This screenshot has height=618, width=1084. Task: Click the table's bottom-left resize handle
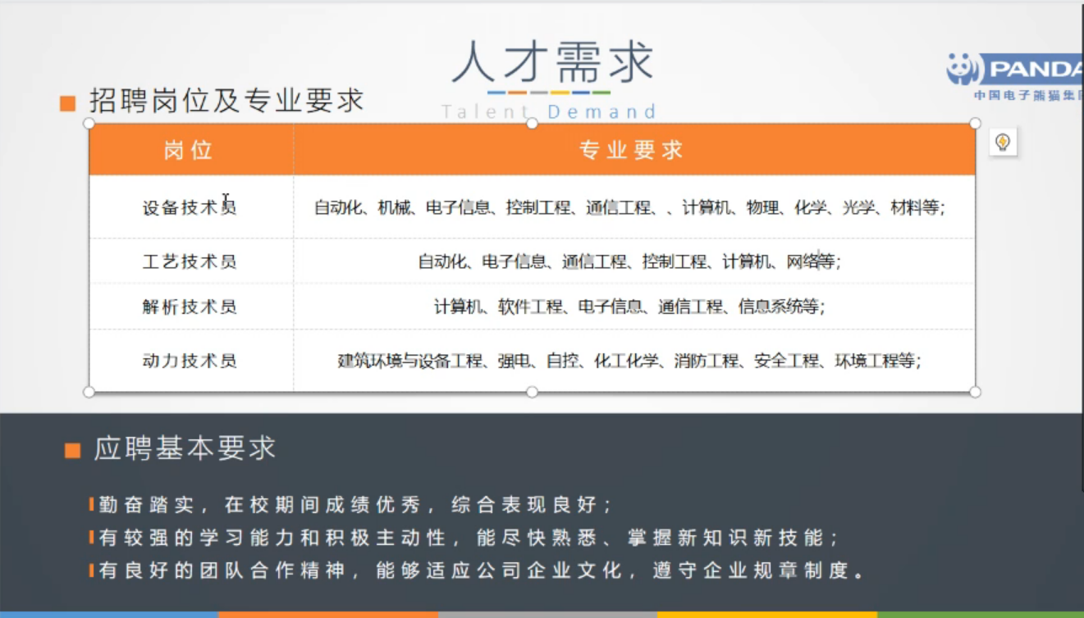[x=89, y=392]
